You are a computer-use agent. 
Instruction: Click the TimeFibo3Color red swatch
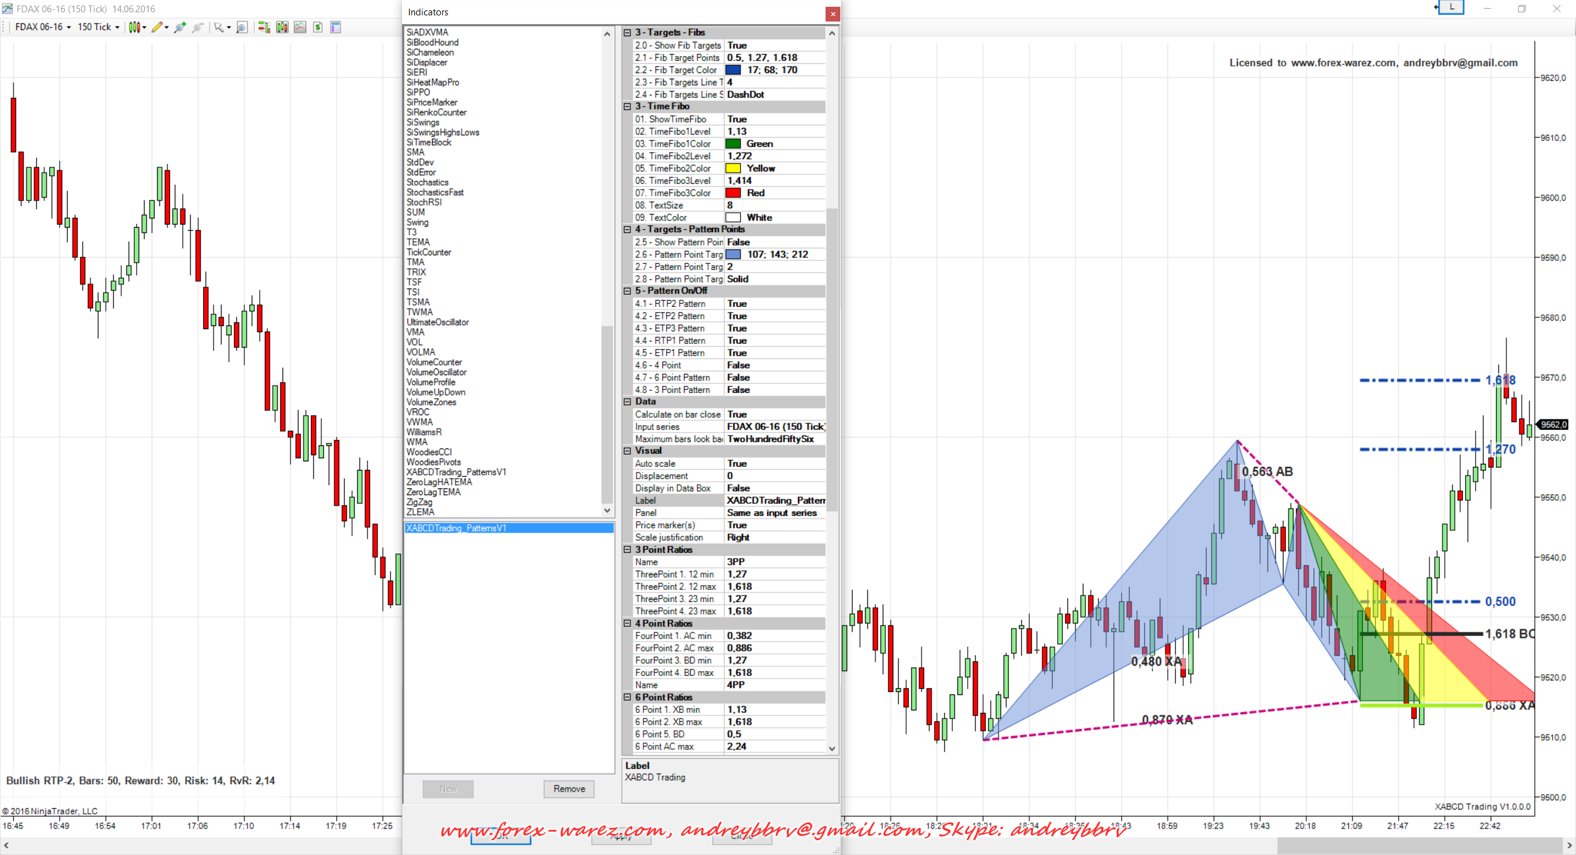(733, 193)
